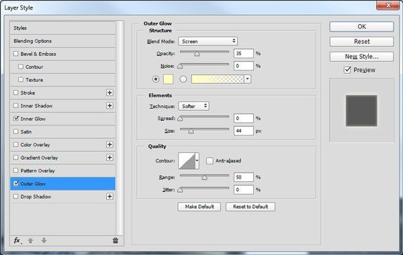Click the Range value field

(x=244, y=177)
